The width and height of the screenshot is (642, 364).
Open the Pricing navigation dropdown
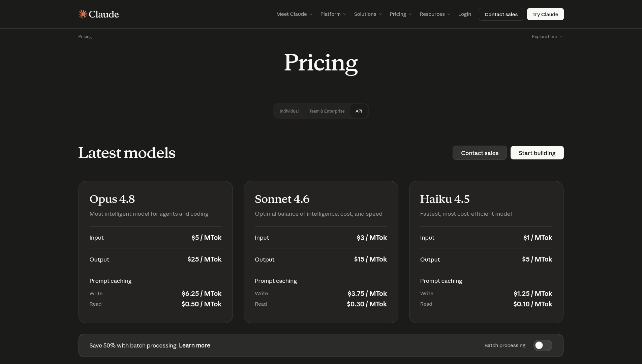click(x=401, y=14)
